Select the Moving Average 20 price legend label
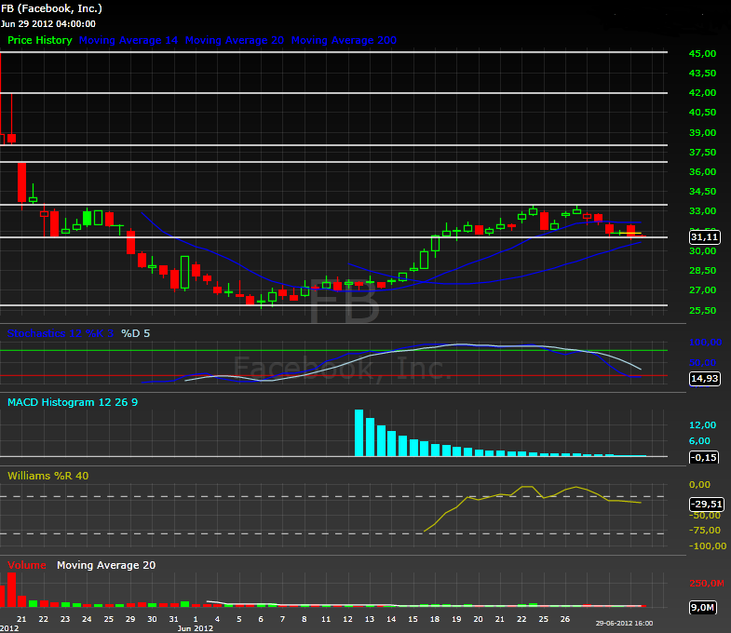Viewport: 731px width, 633px height. point(235,40)
